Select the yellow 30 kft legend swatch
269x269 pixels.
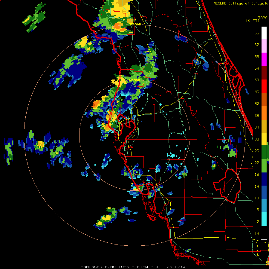(x=264, y=139)
